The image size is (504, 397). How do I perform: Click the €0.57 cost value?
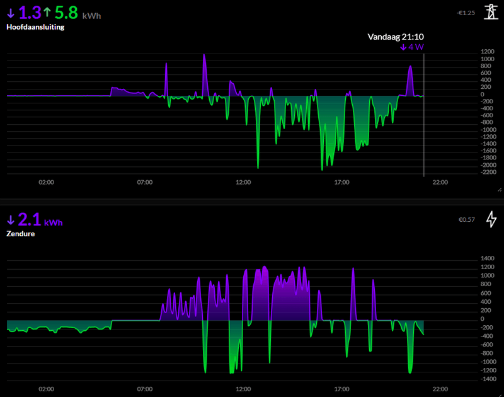click(467, 219)
